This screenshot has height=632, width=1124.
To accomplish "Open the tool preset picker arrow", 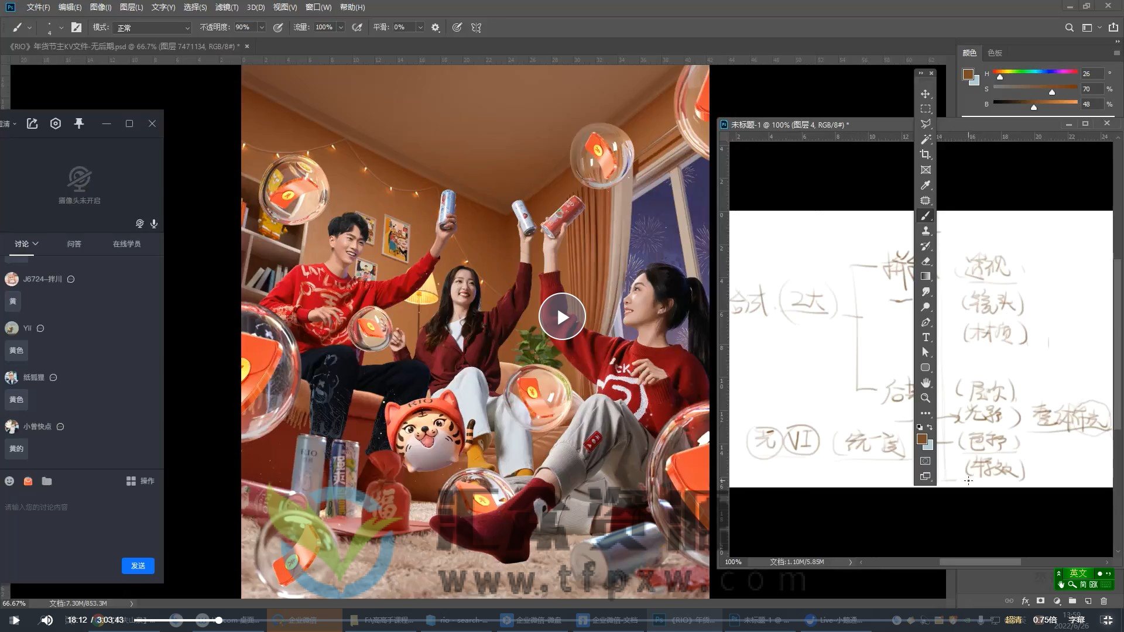I will coord(29,28).
